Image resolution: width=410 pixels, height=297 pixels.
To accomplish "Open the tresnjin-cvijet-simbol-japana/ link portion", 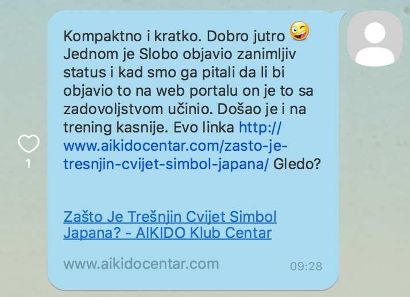I will 166,165.
